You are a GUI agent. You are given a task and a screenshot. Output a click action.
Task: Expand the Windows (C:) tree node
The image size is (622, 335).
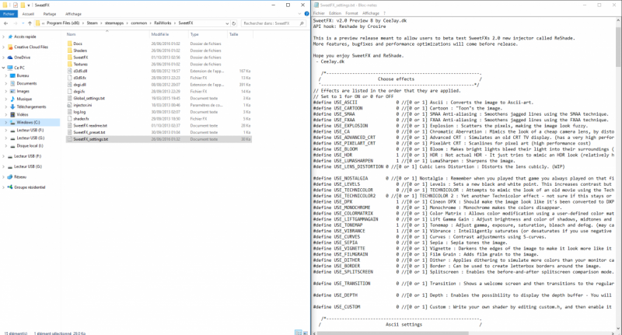point(6,122)
